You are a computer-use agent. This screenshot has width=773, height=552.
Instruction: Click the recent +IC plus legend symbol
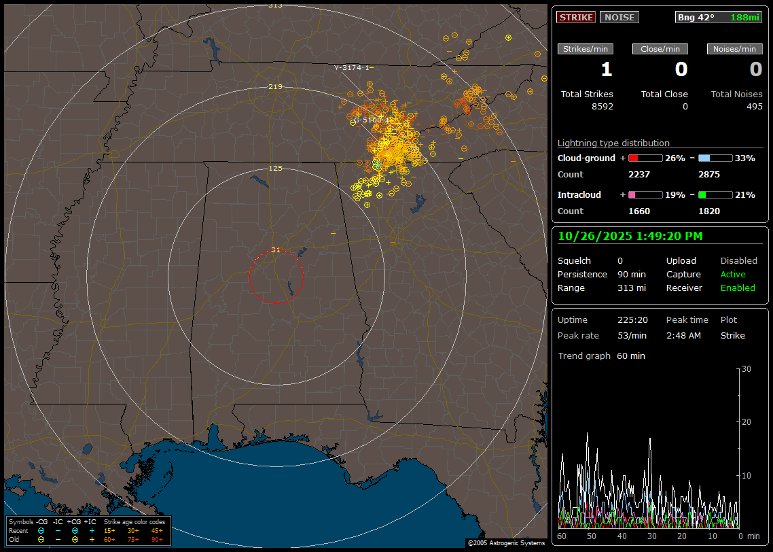(91, 530)
